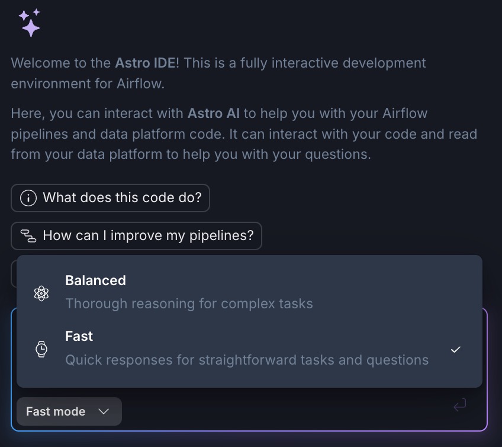
Task: Ask 'How can I improve my pipelines?'
Action: click(x=136, y=236)
